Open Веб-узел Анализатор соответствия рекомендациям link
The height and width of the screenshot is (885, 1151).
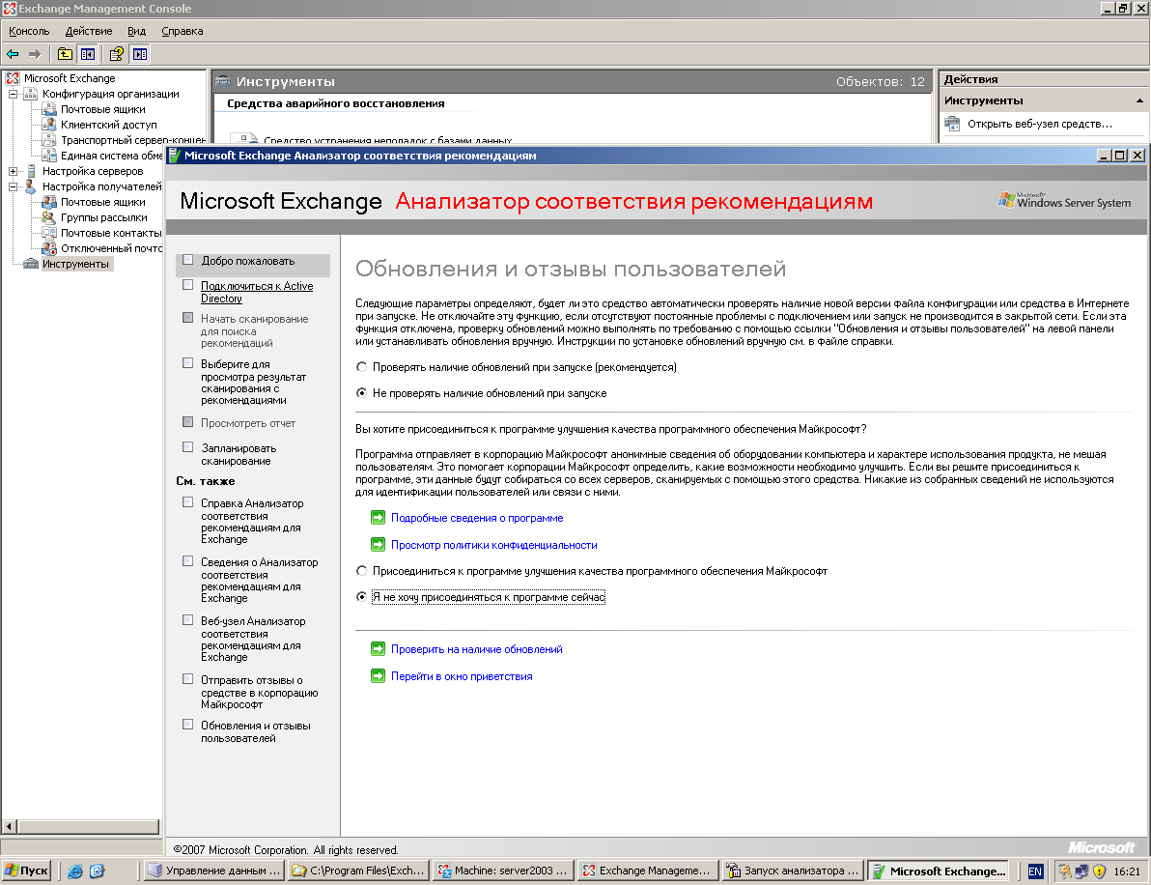click(x=253, y=639)
